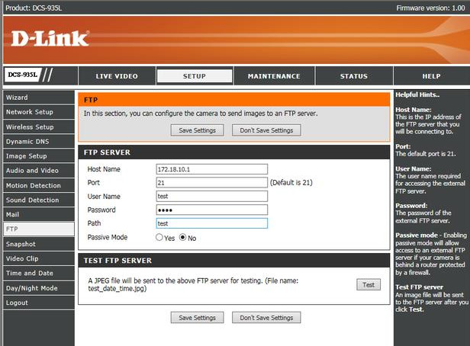Open Time and Date settings
470x346 pixels.
pos(39,273)
